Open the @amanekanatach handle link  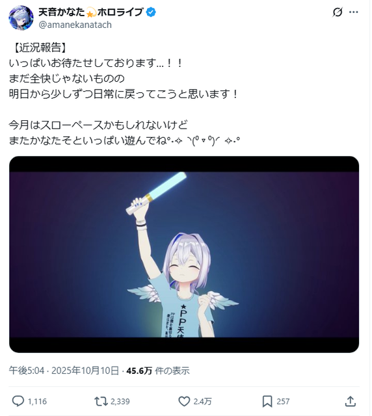tap(75, 25)
